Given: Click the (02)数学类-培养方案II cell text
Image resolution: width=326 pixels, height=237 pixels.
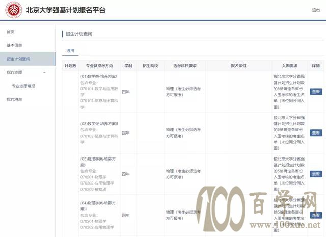Looking at the screenshot, I should pyautogui.click(x=99, y=124).
